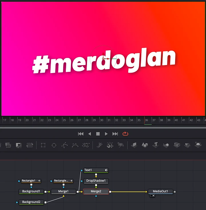Screen dimensions: 206x210
Task: Jump to first frame
Action: click(x=81, y=134)
